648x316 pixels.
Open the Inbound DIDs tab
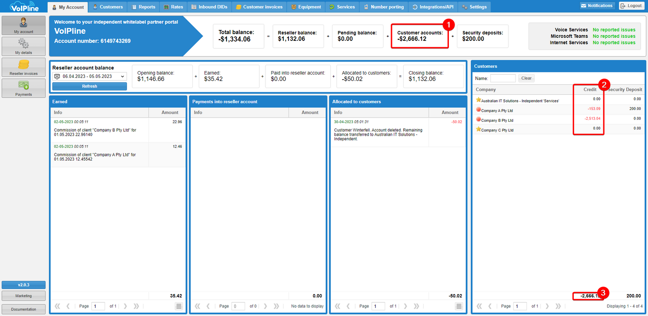[x=209, y=7]
